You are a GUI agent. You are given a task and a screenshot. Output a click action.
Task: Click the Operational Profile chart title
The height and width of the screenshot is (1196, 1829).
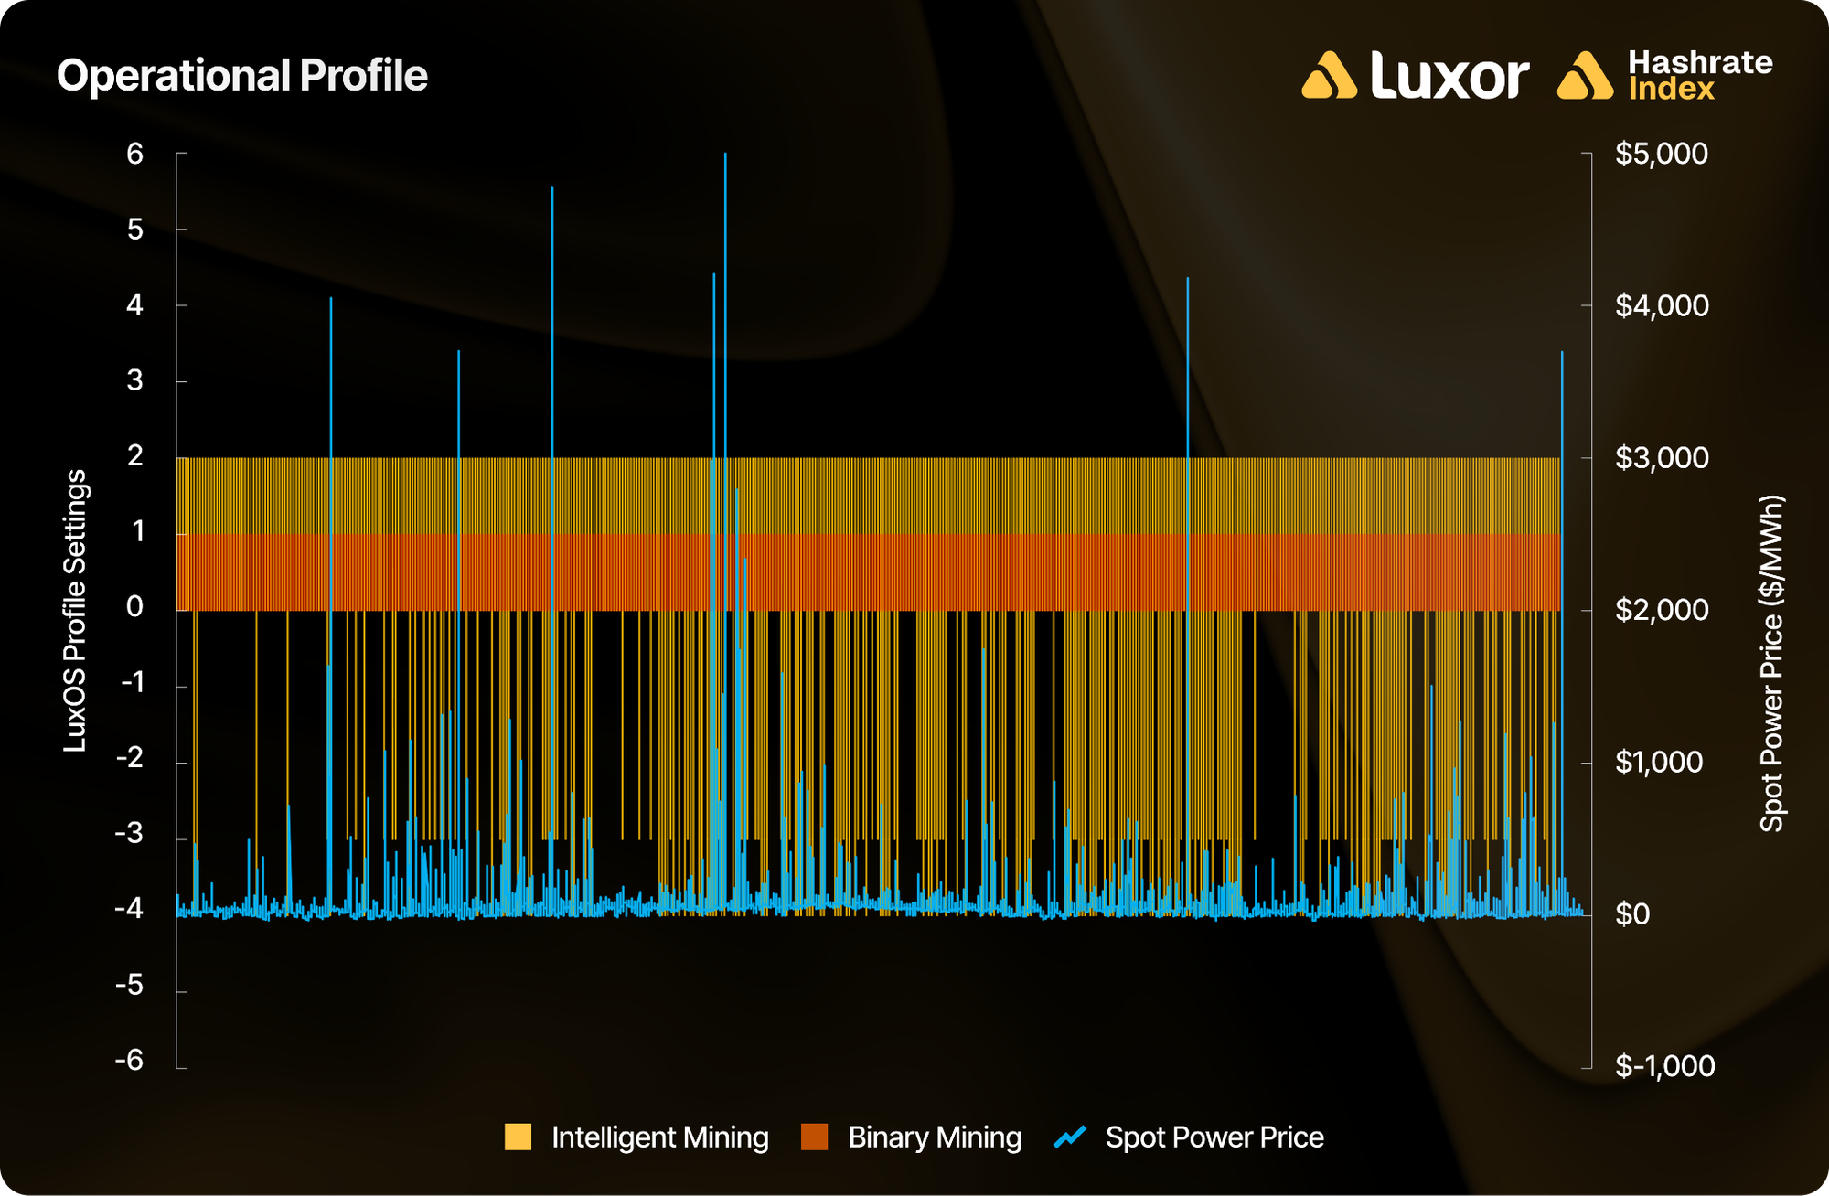(242, 75)
